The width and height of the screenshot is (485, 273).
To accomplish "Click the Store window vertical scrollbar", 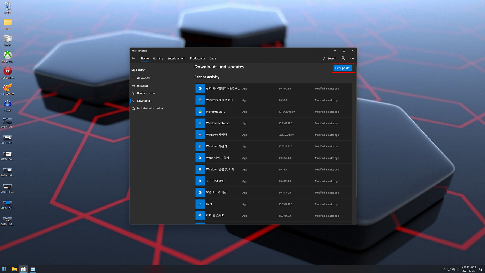I will 356,131.
